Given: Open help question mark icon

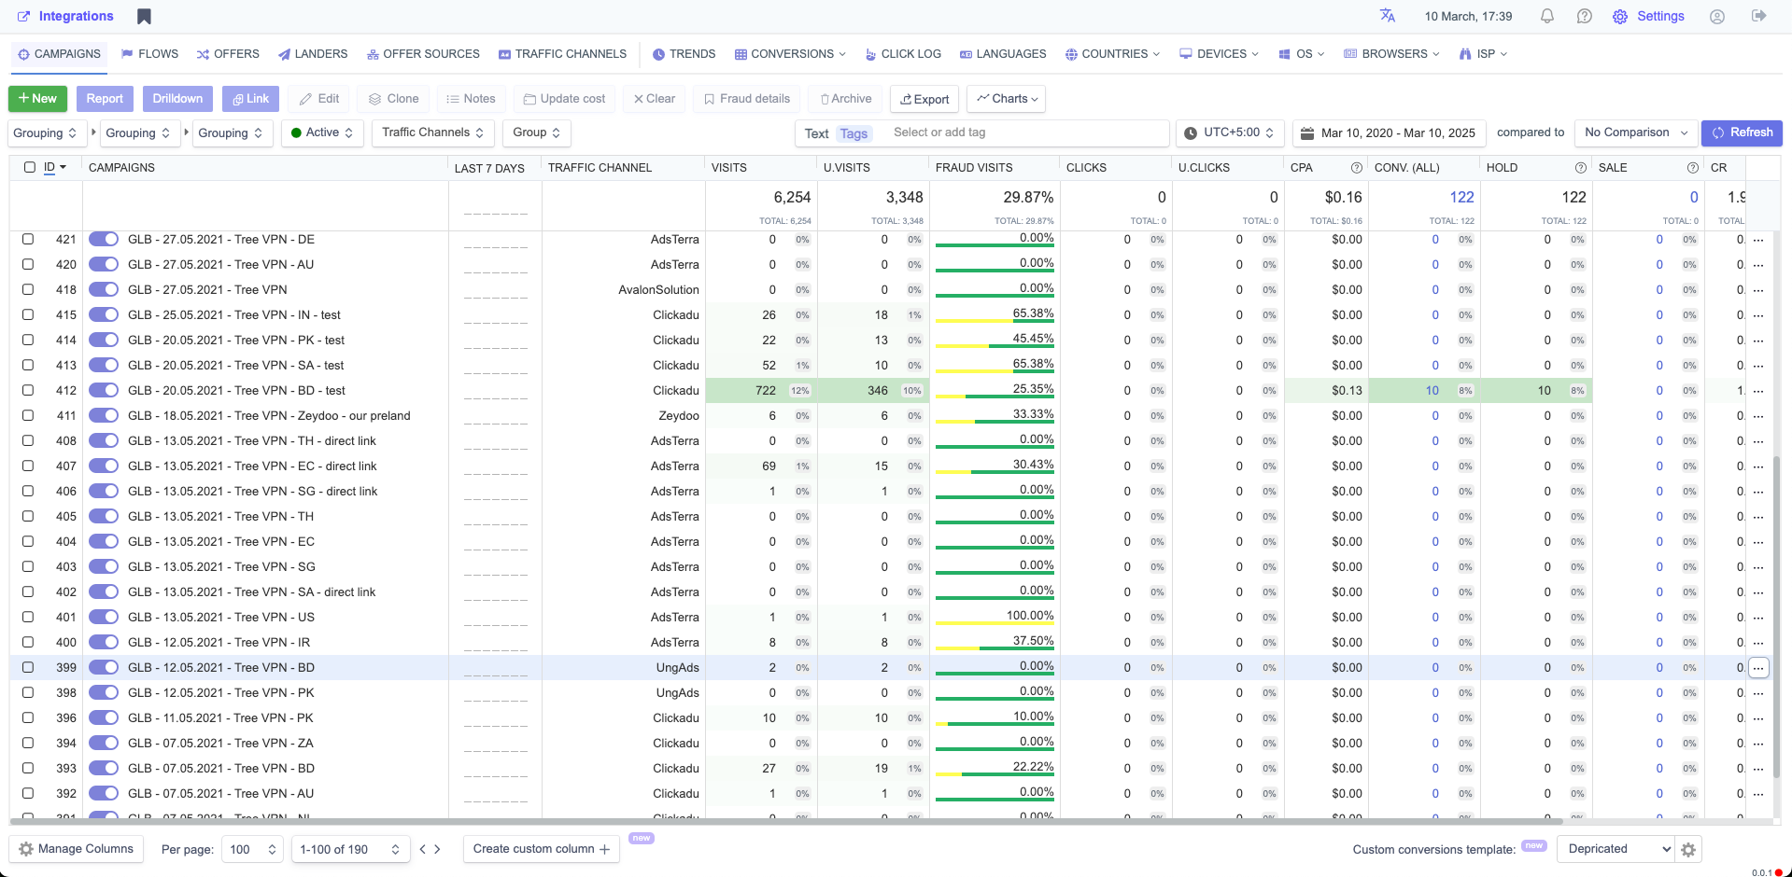Looking at the screenshot, I should point(1585,17).
